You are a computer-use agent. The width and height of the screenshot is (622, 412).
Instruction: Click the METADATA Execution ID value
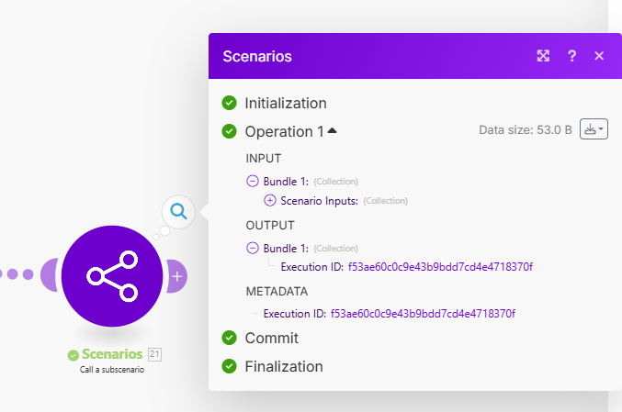(x=423, y=313)
